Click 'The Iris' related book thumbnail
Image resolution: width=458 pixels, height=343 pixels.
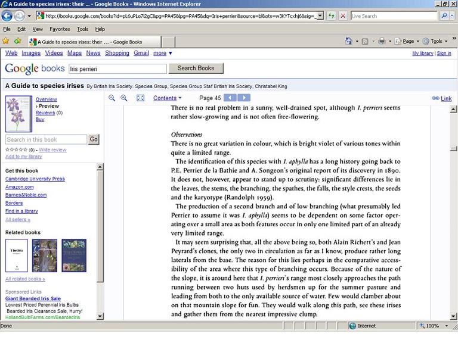click(17, 255)
